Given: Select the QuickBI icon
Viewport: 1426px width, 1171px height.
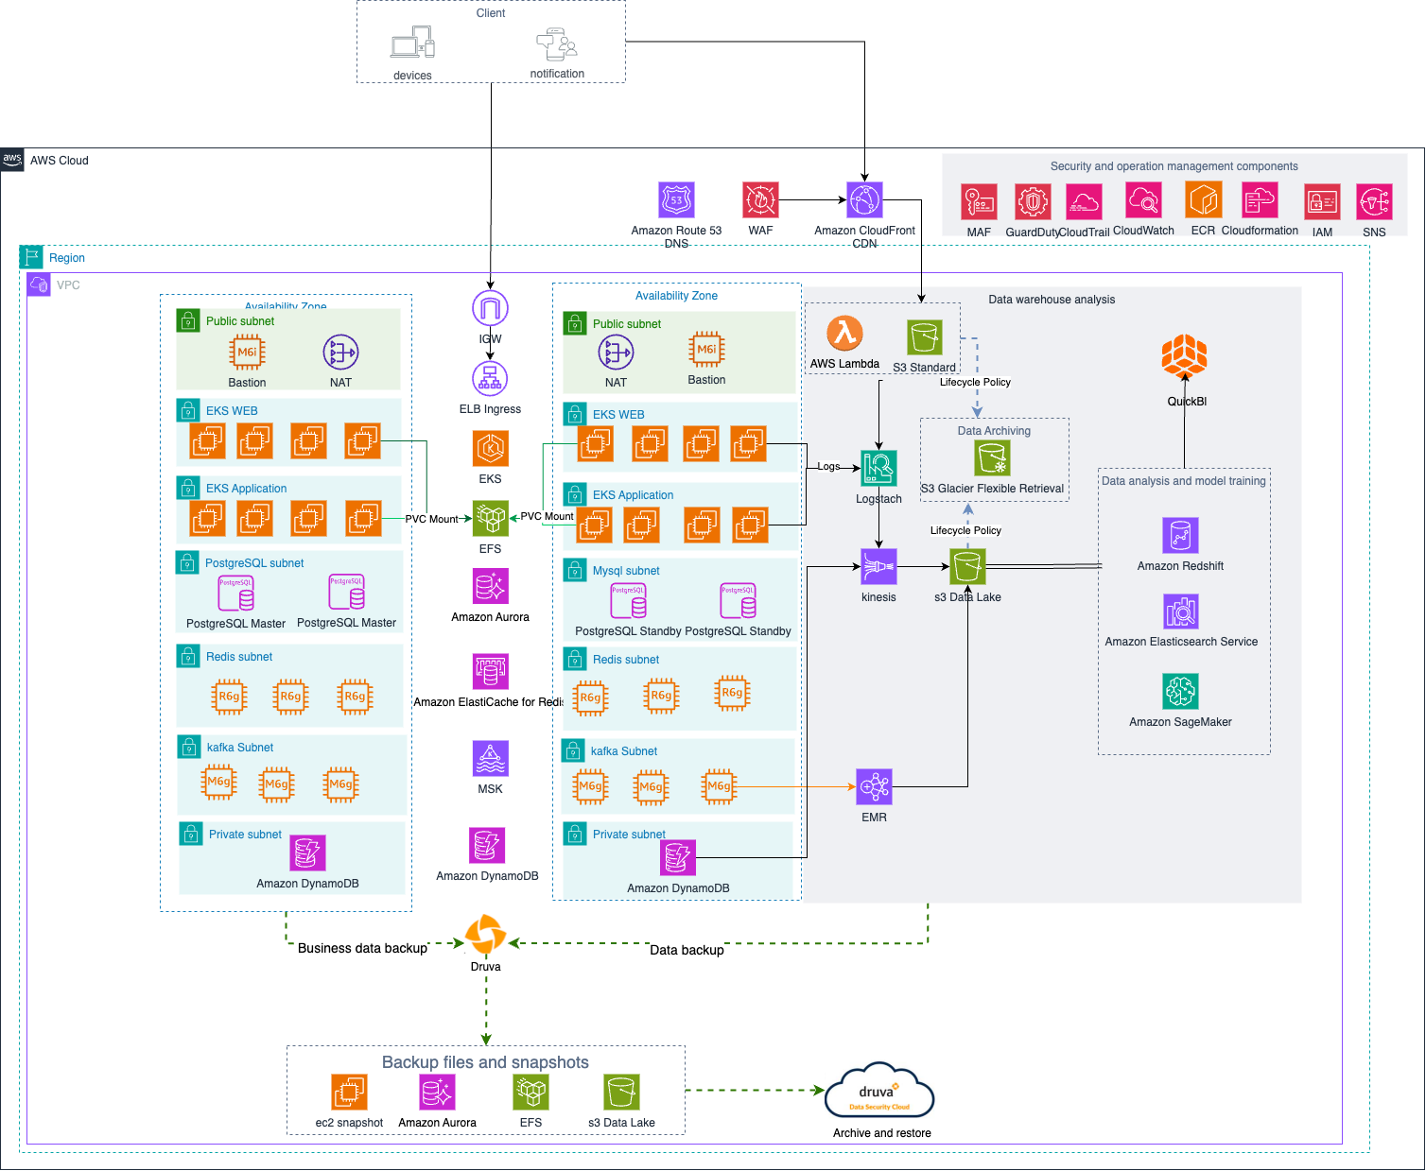Looking at the screenshot, I should pyautogui.click(x=1184, y=357).
